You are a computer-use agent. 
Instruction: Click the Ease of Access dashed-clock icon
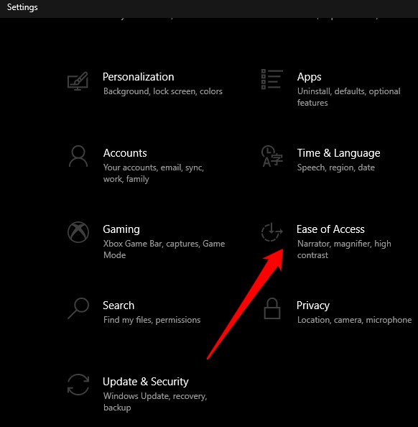tap(271, 232)
